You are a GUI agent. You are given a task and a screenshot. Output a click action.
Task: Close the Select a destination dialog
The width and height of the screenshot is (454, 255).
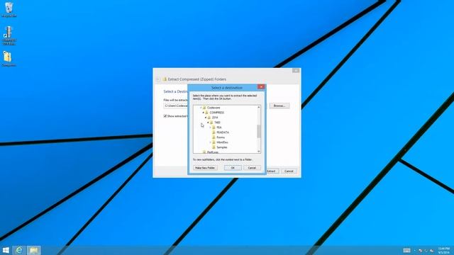click(261, 86)
